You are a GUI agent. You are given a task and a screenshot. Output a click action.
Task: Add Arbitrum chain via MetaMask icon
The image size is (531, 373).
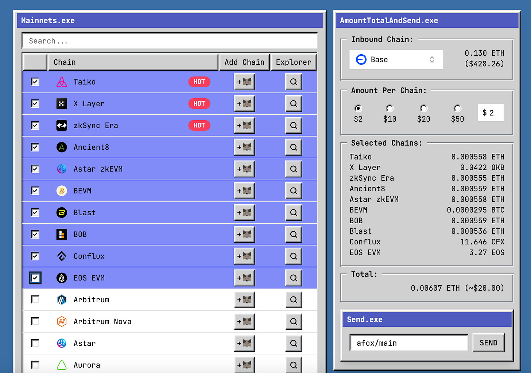click(x=244, y=300)
